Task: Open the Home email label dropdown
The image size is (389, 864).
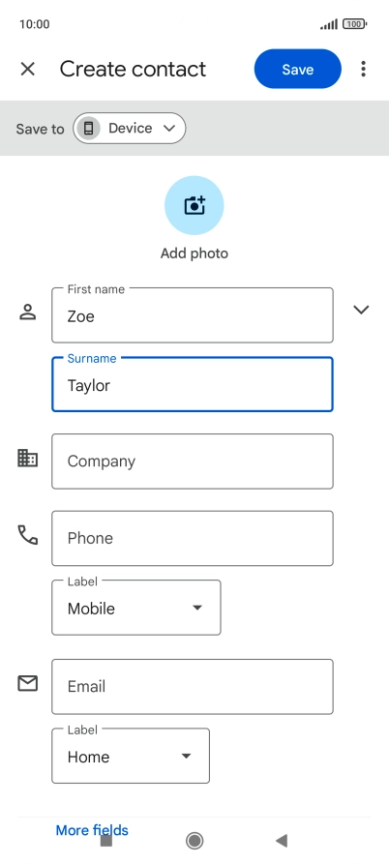Action: click(x=131, y=756)
